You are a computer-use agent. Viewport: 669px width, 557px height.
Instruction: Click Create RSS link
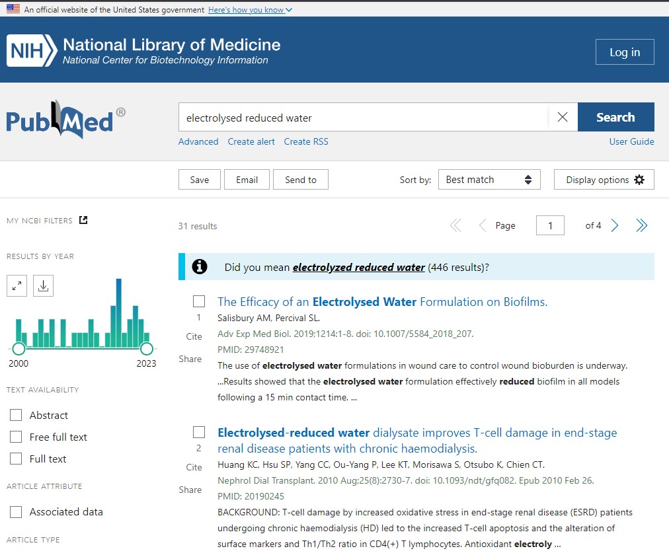pos(306,141)
